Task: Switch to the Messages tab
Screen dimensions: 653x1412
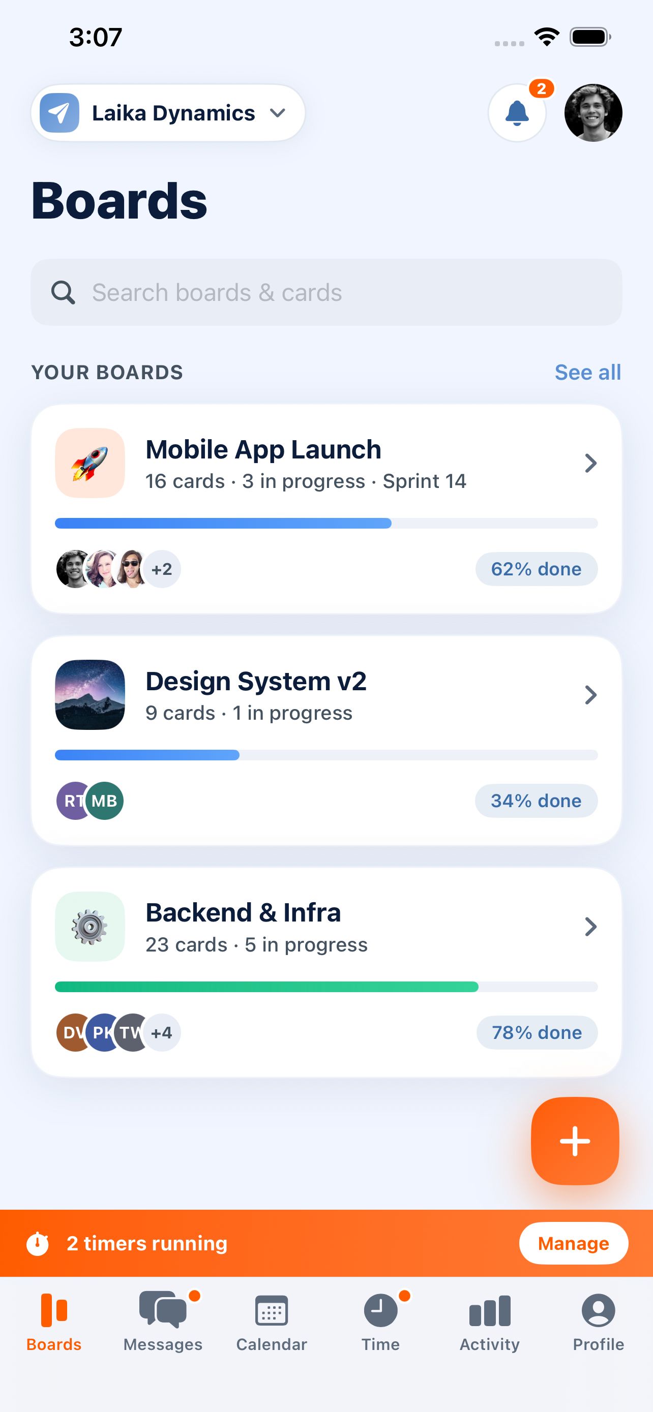Action: [163, 1322]
